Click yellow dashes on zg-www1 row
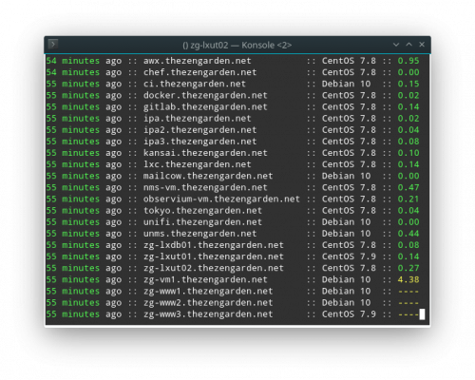This screenshot has height=380, width=475. 408,292
